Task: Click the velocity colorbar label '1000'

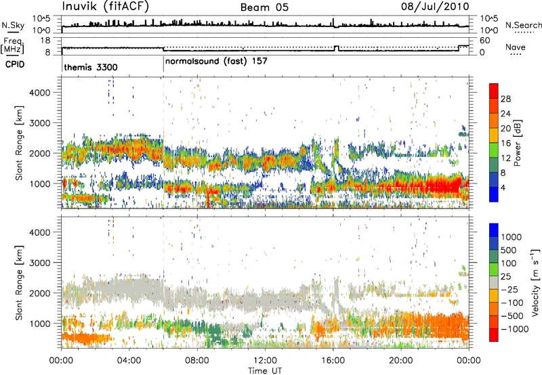Action: (x=512, y=237)
